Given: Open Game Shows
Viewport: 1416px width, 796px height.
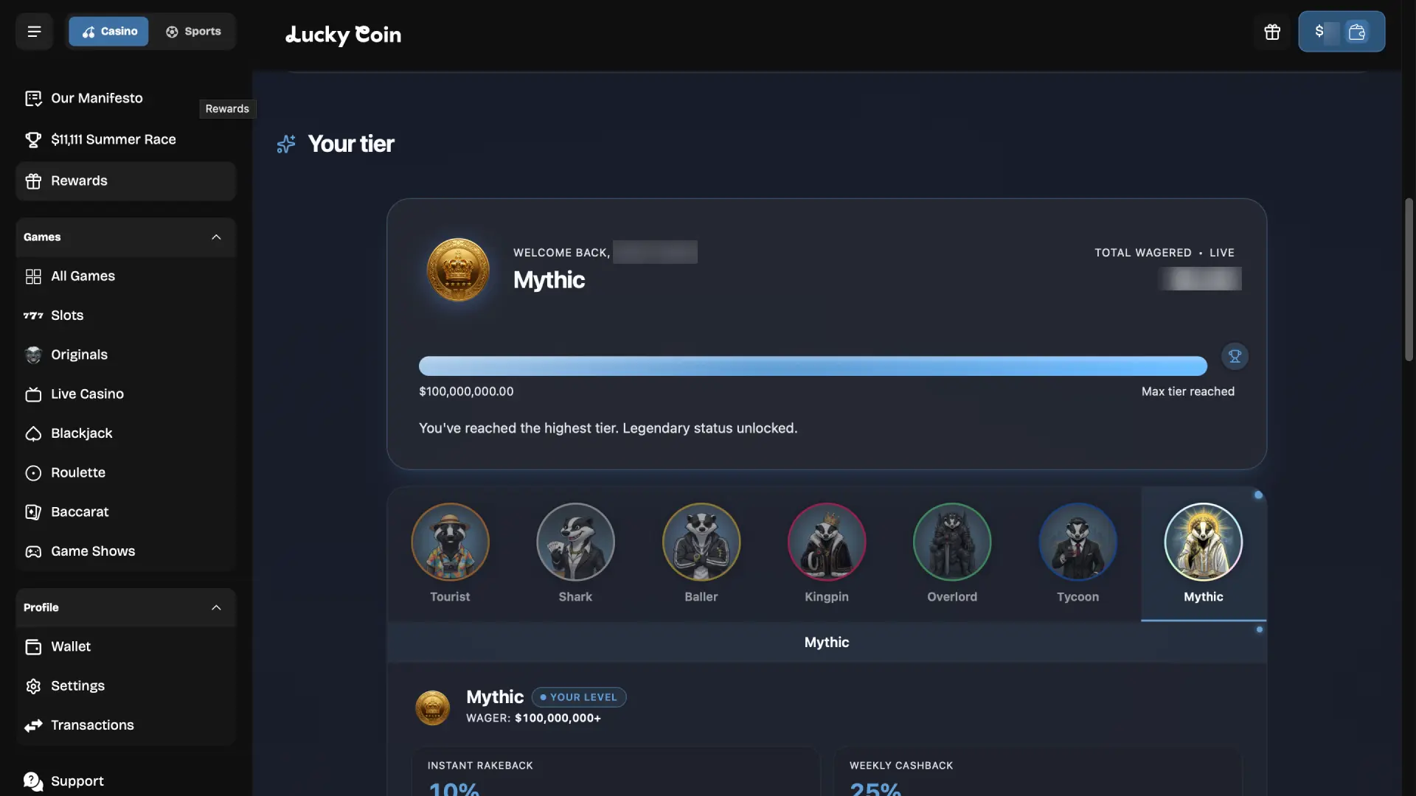Looking at the screenshot, I should (125, 551).
